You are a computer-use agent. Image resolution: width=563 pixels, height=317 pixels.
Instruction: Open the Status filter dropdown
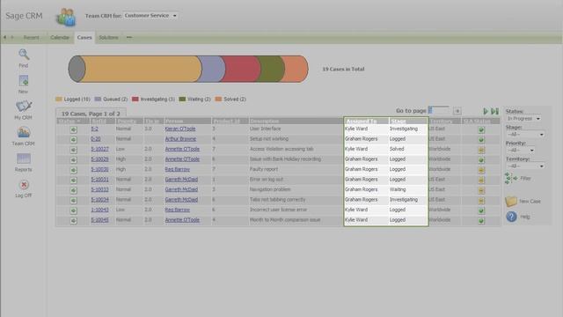coord(523,118)
